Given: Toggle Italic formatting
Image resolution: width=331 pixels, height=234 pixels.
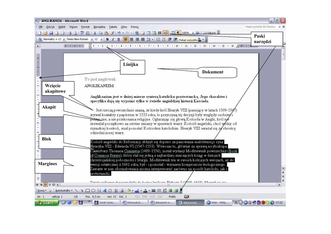Looking at the screenshot, I should pyautogui.click(x=113, y=39).
